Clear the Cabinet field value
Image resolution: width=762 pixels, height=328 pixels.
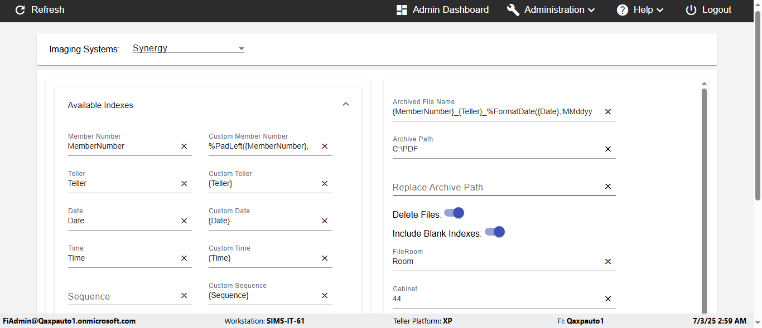pyautogui.click(x=608, y=299)
